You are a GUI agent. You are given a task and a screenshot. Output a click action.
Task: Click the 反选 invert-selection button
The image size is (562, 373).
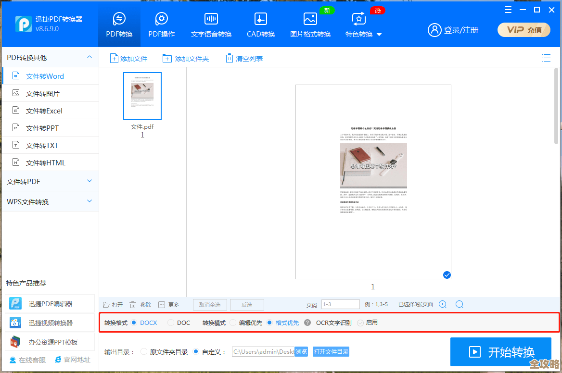[x=246, y=304]
